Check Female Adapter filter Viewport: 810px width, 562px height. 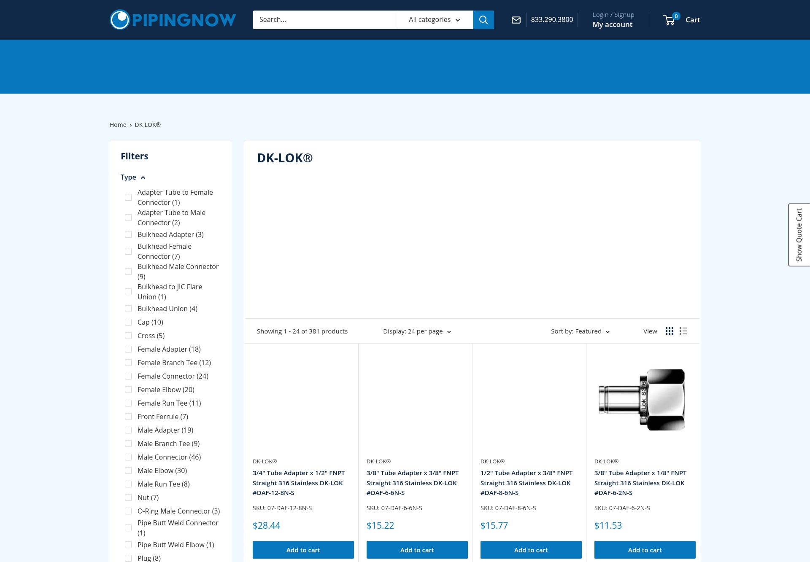point(128,349)
